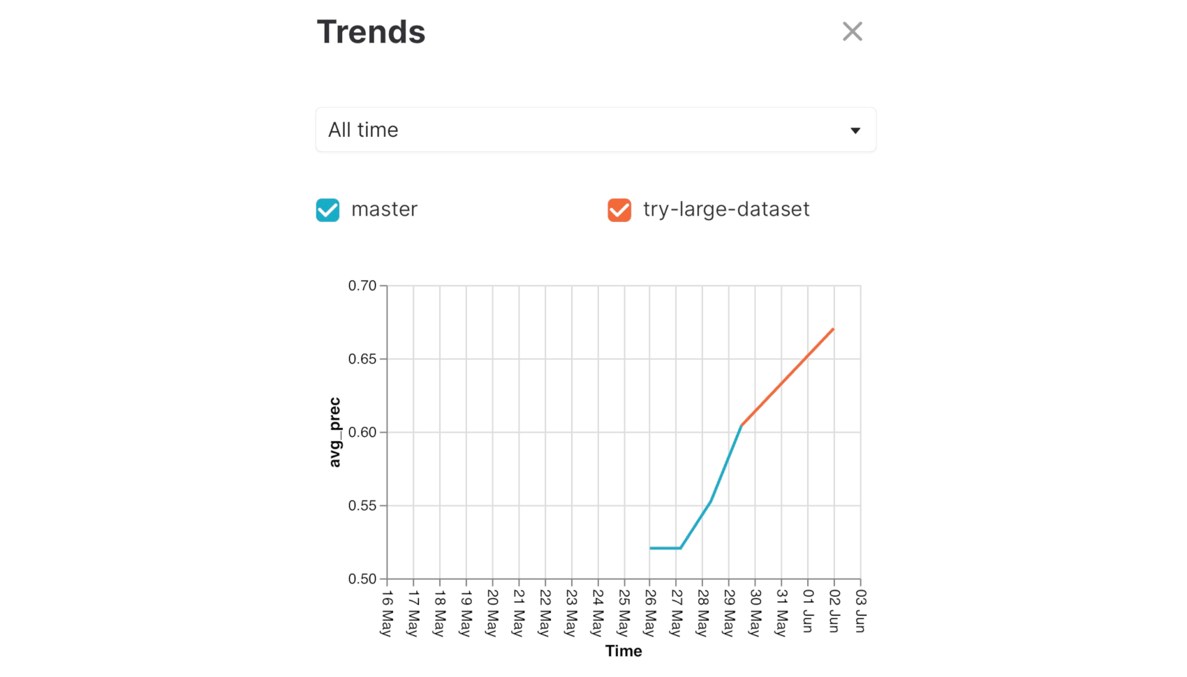This screenshot has height=677, width=1187.
Task: Click the master branch label
Action: 384,209
